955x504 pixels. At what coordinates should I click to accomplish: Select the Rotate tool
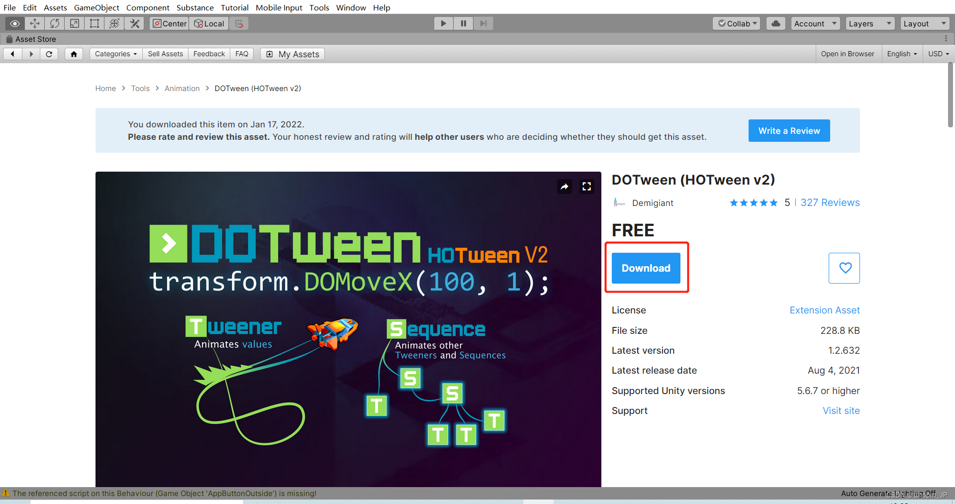[x=55, y=23]
